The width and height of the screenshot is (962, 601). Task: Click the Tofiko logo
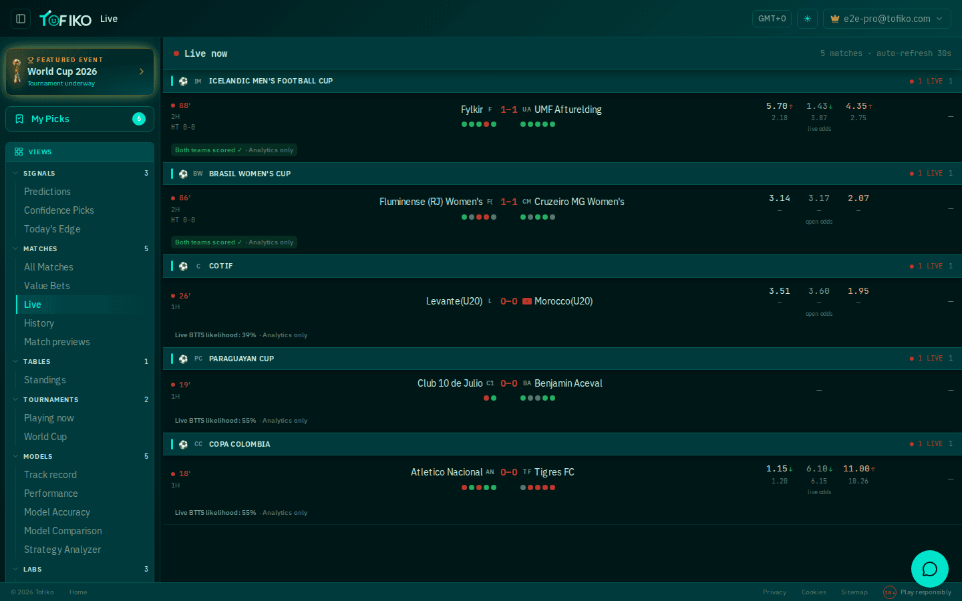(x=65, y=19)
